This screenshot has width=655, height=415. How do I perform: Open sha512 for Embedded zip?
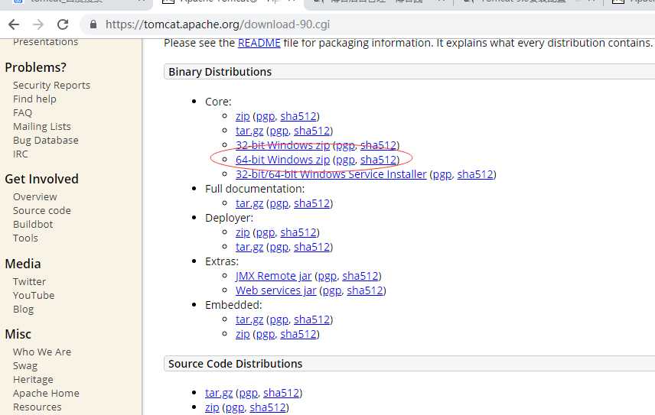298,334
